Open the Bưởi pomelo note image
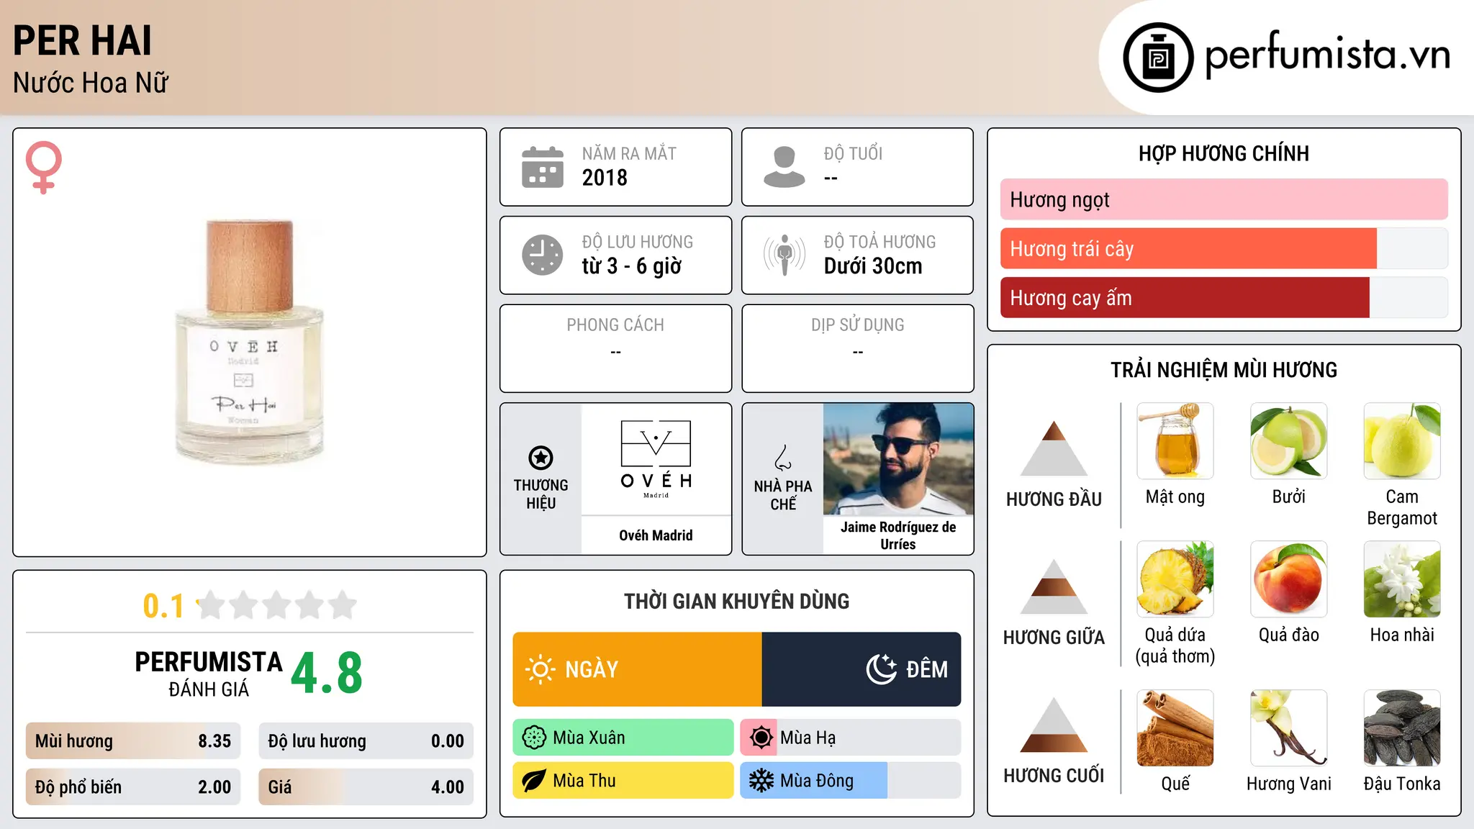 [x=1289, y=441]
